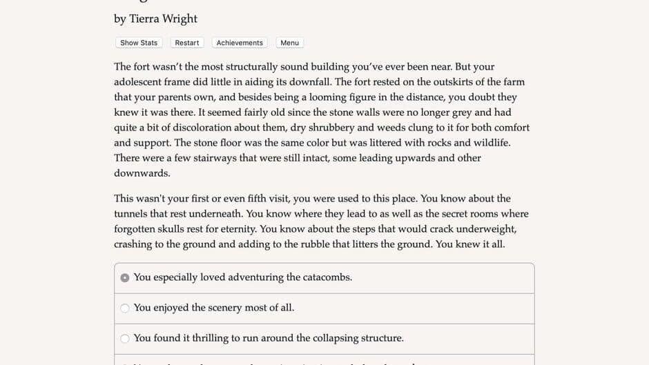Viewport: 649px width, 365px height.
Task: Choose the 'enjoyed the scenery' radio circle
Action: pyautogui.click(x=125, y=308)
